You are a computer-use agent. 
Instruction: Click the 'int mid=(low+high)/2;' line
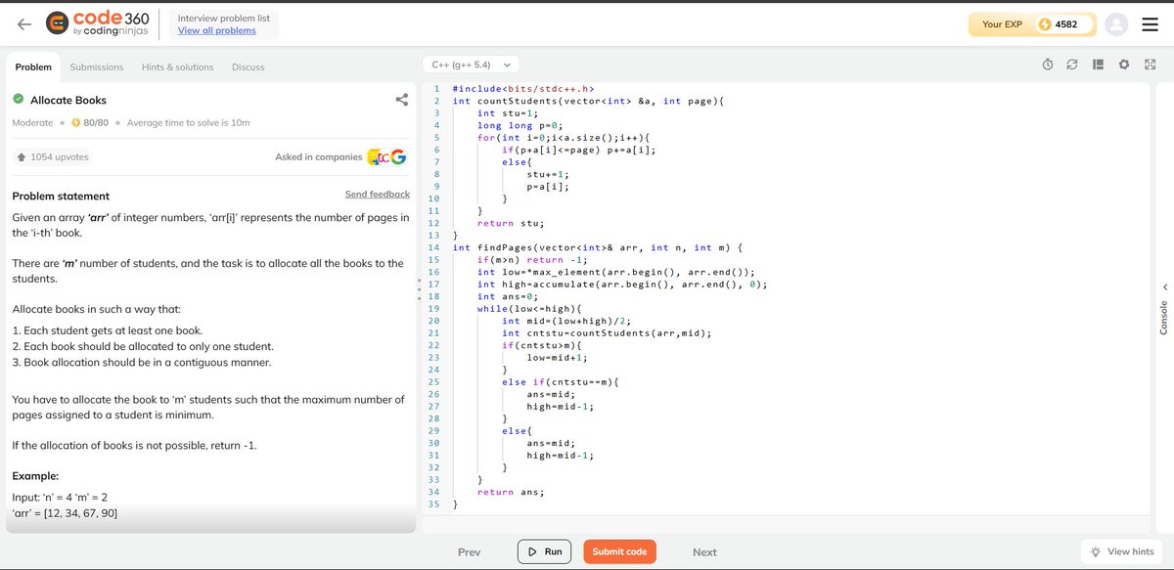click(x=566, y=321)
